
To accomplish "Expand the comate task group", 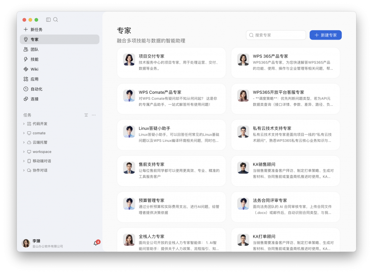I will pyautogui.click(x=24, y=133).
